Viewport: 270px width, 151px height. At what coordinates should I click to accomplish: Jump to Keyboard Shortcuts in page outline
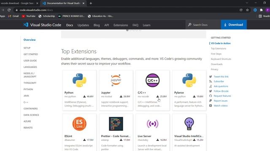point(221,59)
